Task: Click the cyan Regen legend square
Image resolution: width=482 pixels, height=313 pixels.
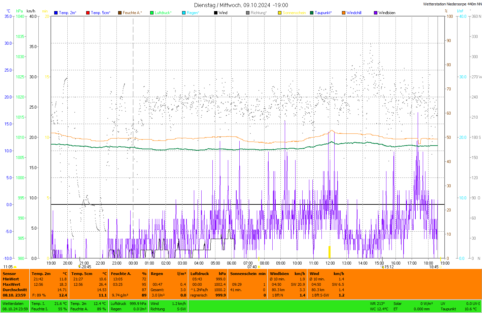Action: click(x=184, y=13)
